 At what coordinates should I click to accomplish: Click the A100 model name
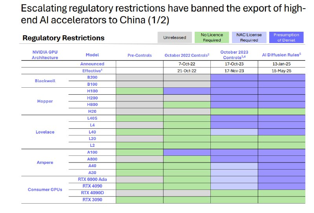(92, 152)
